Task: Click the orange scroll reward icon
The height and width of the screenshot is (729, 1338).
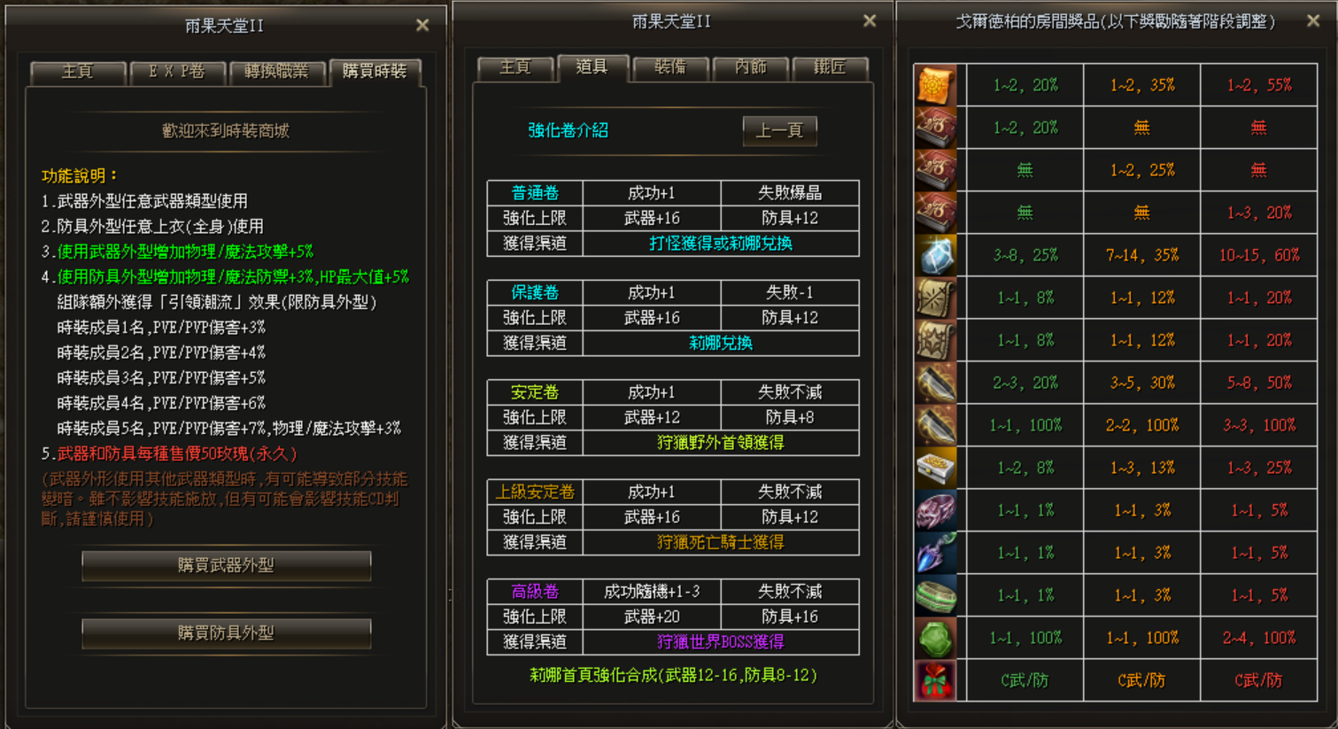Action: [x=935, y=86]
